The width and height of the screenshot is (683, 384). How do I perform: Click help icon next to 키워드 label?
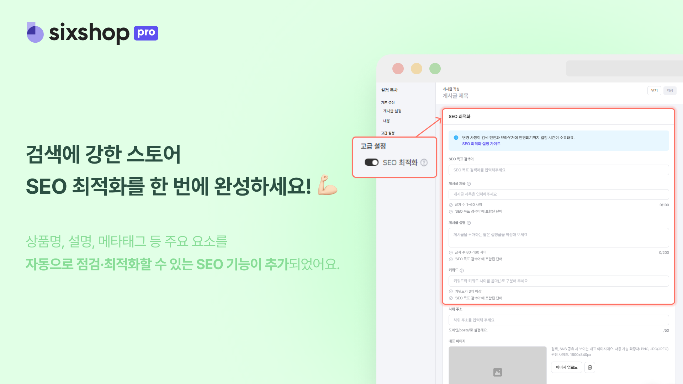[x=462, y=271]
